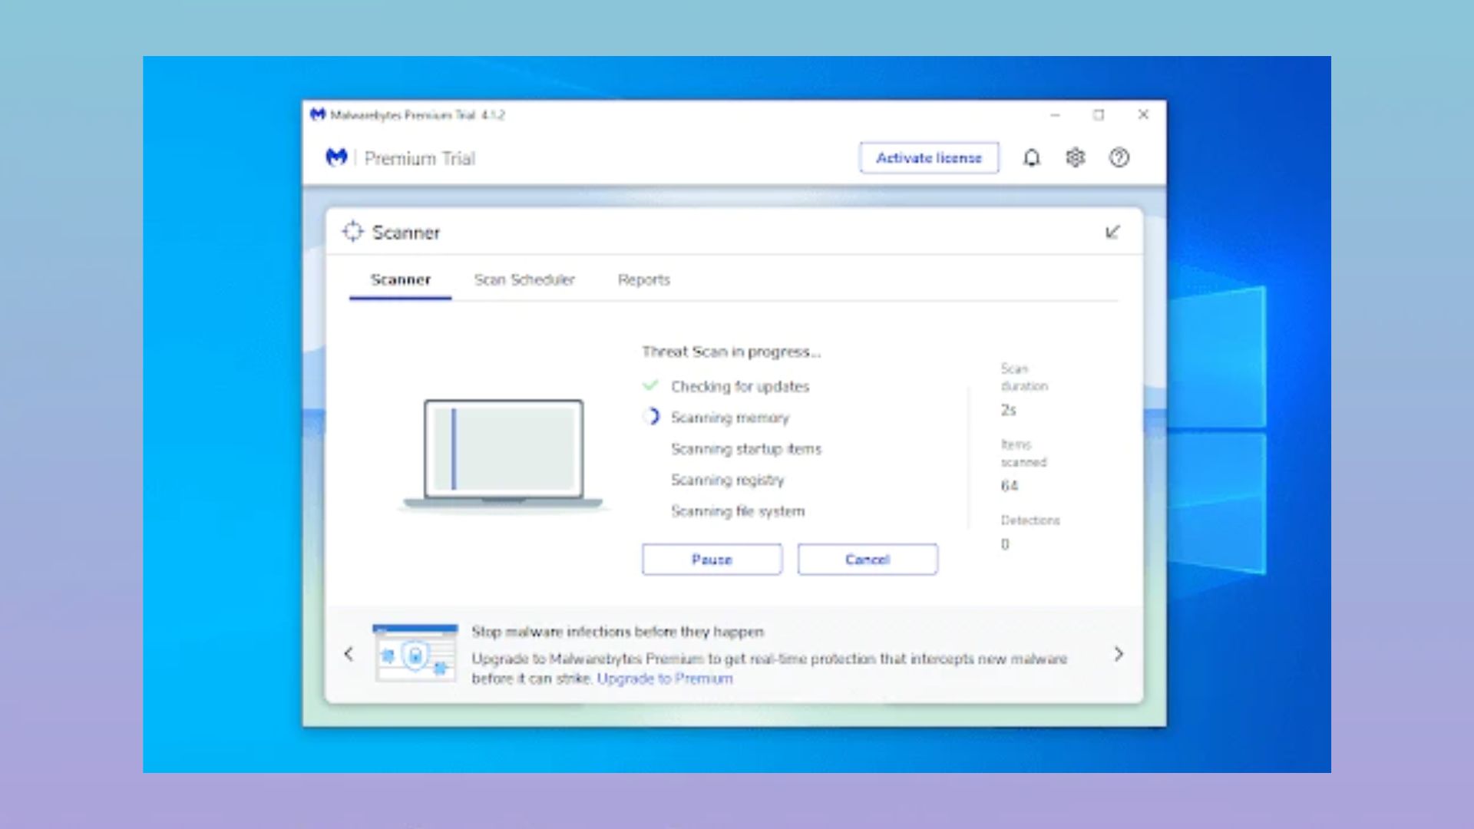Click the laptop scanning illustration
This screenshot has width=1474, height=829.
(x=504, y=454)
